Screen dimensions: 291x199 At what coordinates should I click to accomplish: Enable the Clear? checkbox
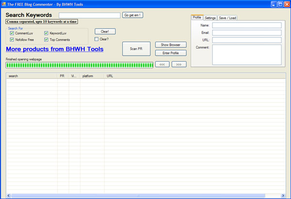pyautogui.click(x=97, y=39)
